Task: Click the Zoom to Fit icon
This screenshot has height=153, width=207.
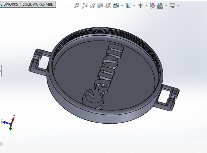Action: tap(77, 6)
